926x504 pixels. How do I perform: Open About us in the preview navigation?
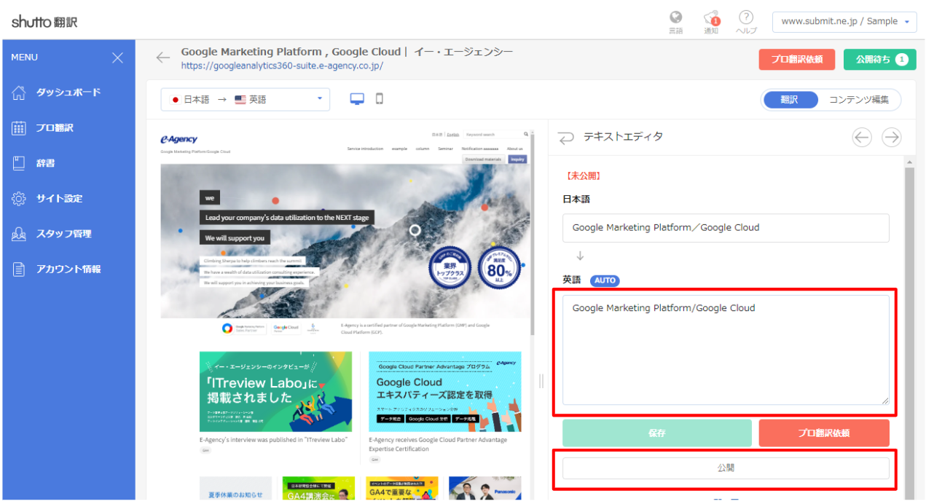pos(515,149)
